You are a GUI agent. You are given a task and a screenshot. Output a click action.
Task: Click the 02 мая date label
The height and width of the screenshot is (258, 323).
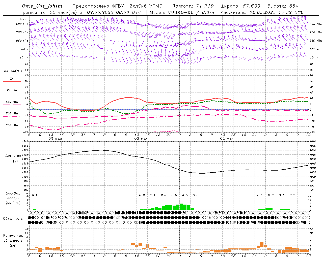point(55,139)
